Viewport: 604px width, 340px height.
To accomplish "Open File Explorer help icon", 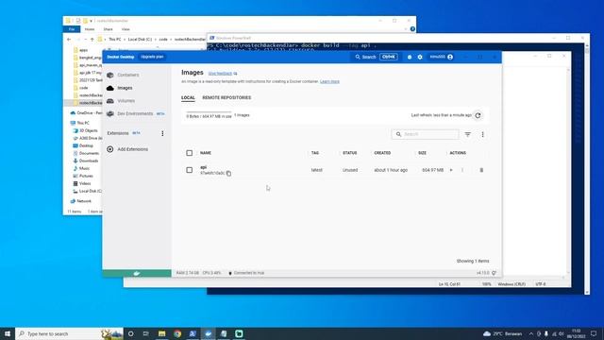I will click(x=412, y=29).
